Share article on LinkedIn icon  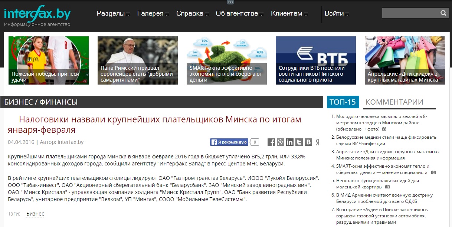click(x=290, y=142)
